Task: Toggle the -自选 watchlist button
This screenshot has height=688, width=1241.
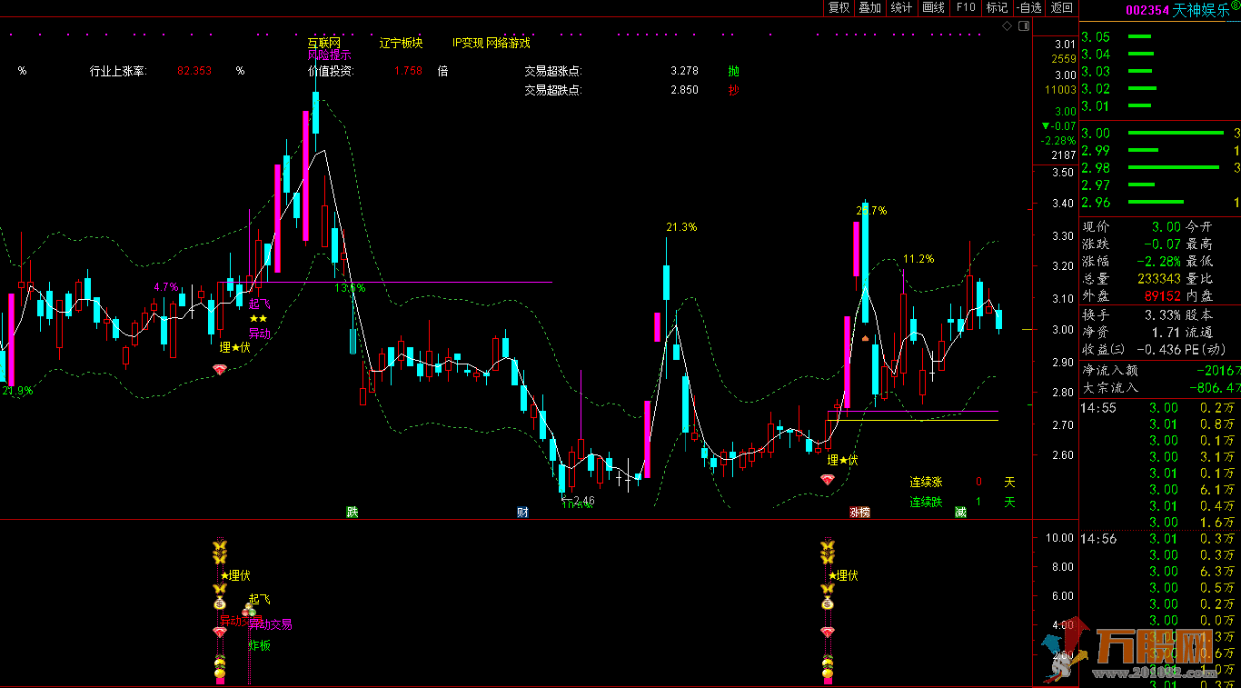Action: pyautogui.click(x=1029, y=7)
